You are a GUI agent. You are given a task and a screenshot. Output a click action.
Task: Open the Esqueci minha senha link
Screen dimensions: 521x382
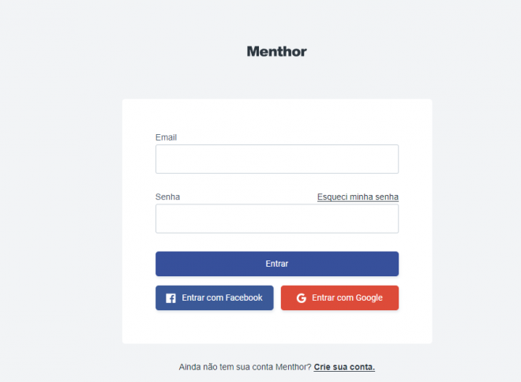358,197
